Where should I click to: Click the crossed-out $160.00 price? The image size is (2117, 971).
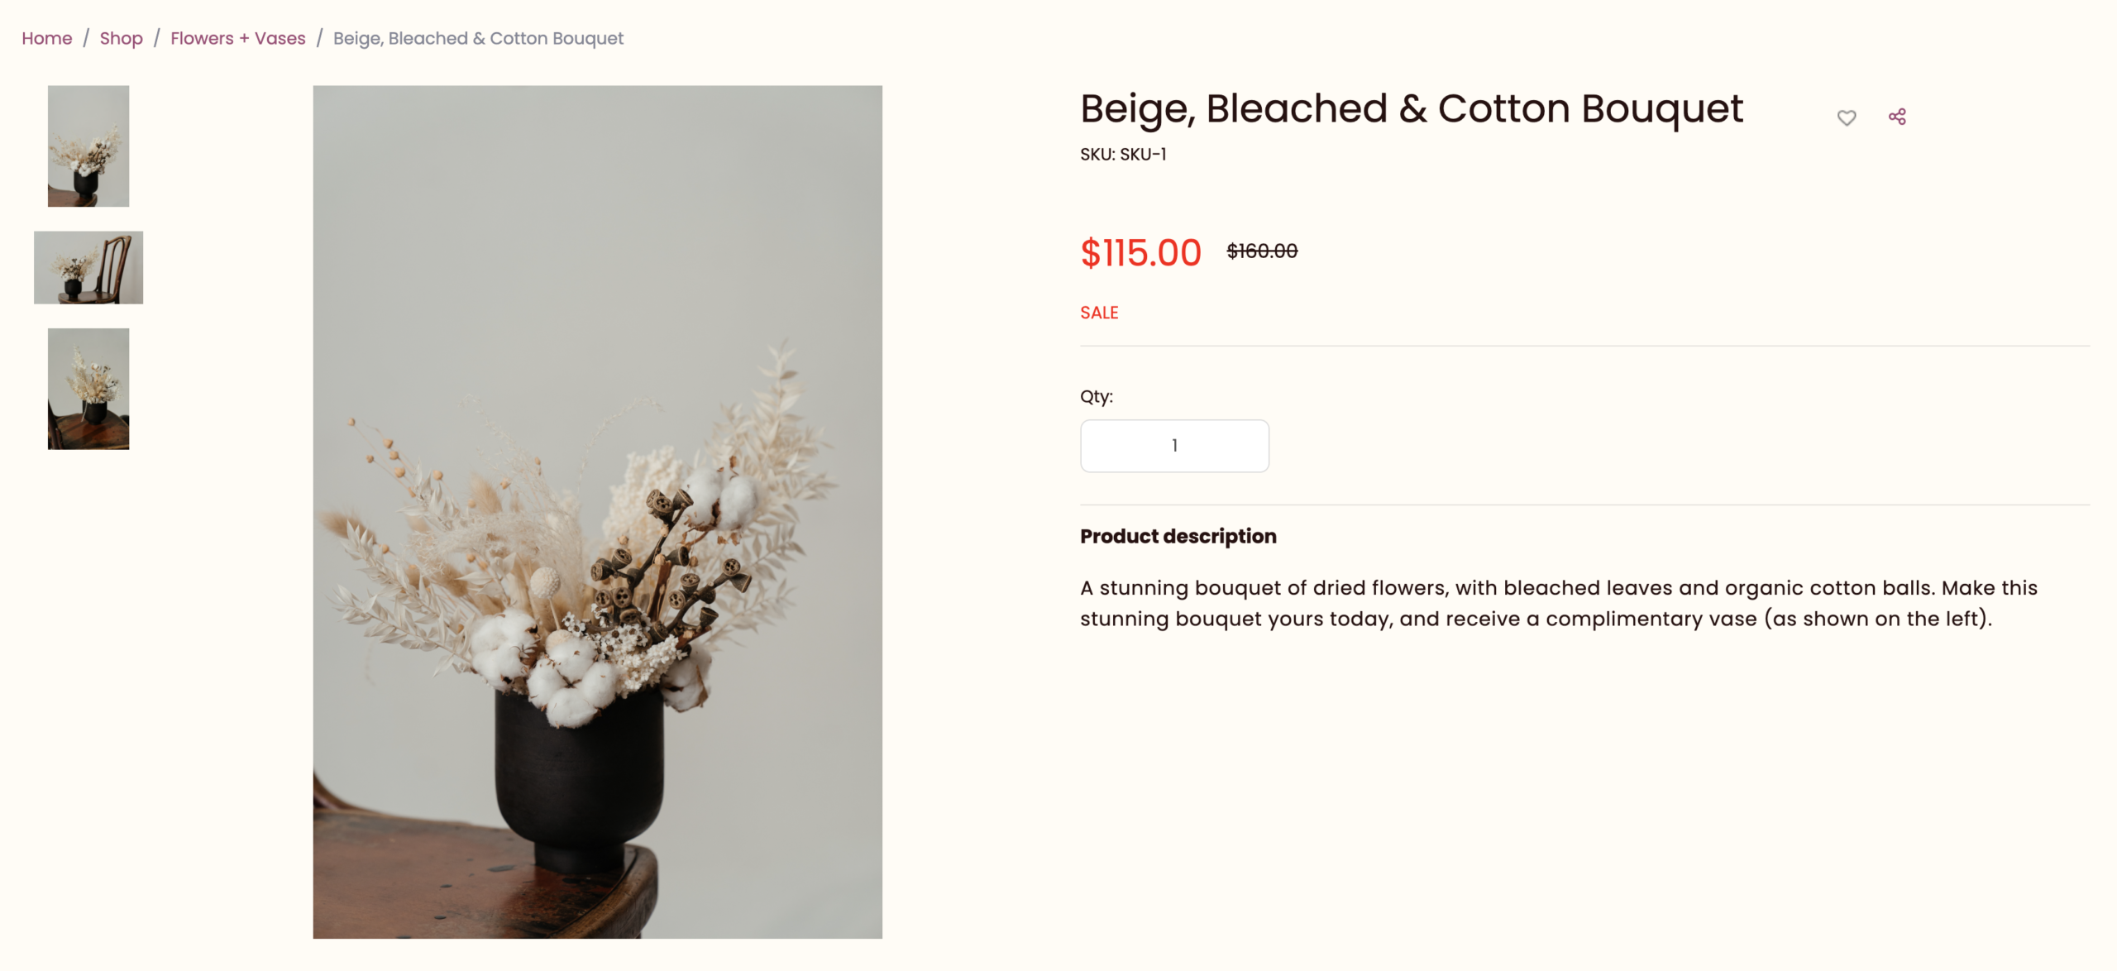pyautogui.click(x=1262, y=251)
